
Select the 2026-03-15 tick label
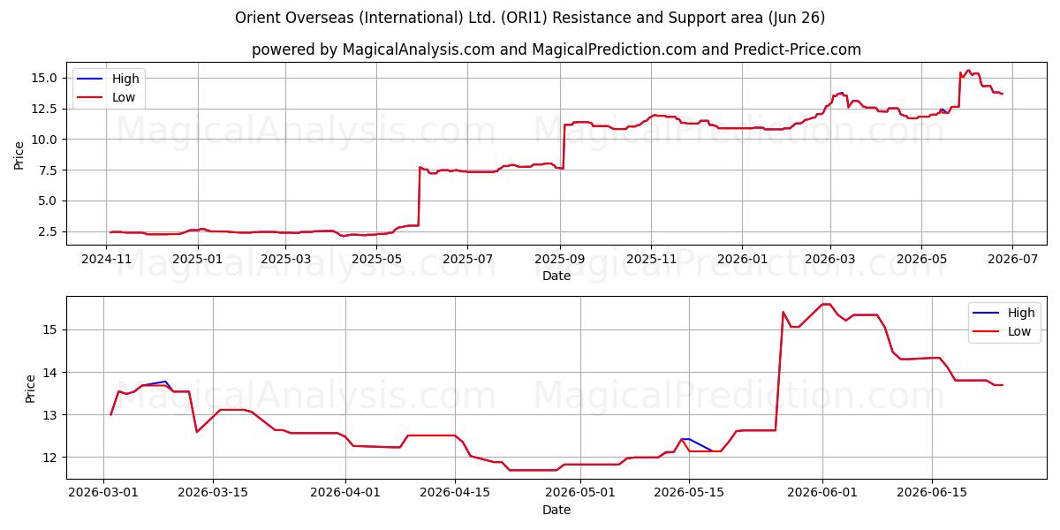tap(215, 492)
